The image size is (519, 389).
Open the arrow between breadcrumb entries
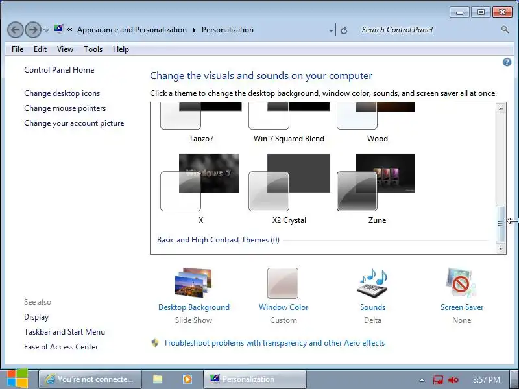[x=194, y=30]
